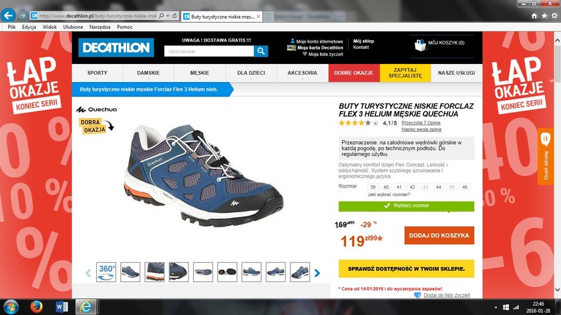Click the next thumbnails arrow
561x315 pixels.
coord(317,273)
